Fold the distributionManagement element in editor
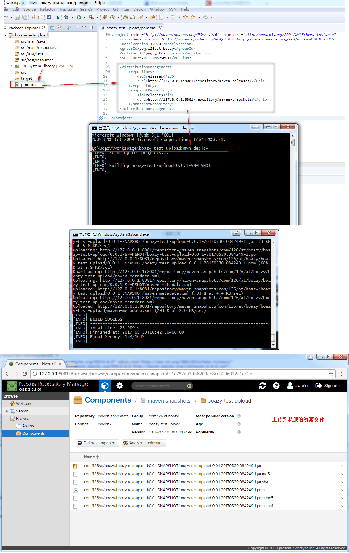This screenshot has height=553, width=349. [x=109, y=67]
